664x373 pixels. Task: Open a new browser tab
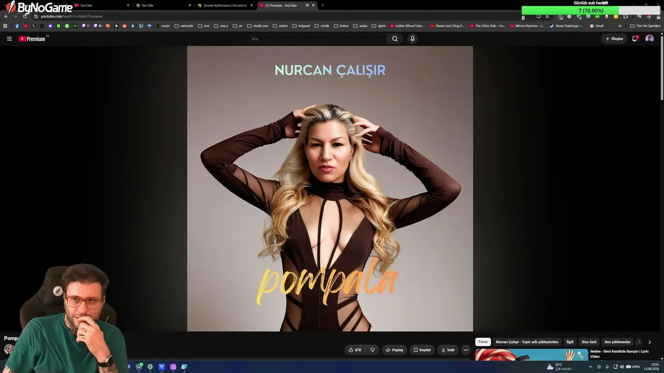tap(323, 5)
